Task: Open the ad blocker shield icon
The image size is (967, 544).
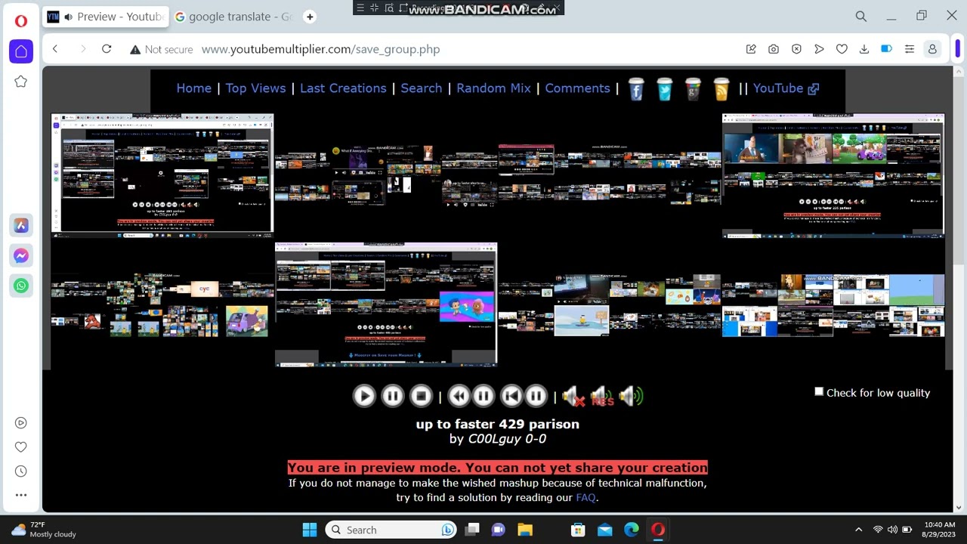Action: tap(796, 49)
